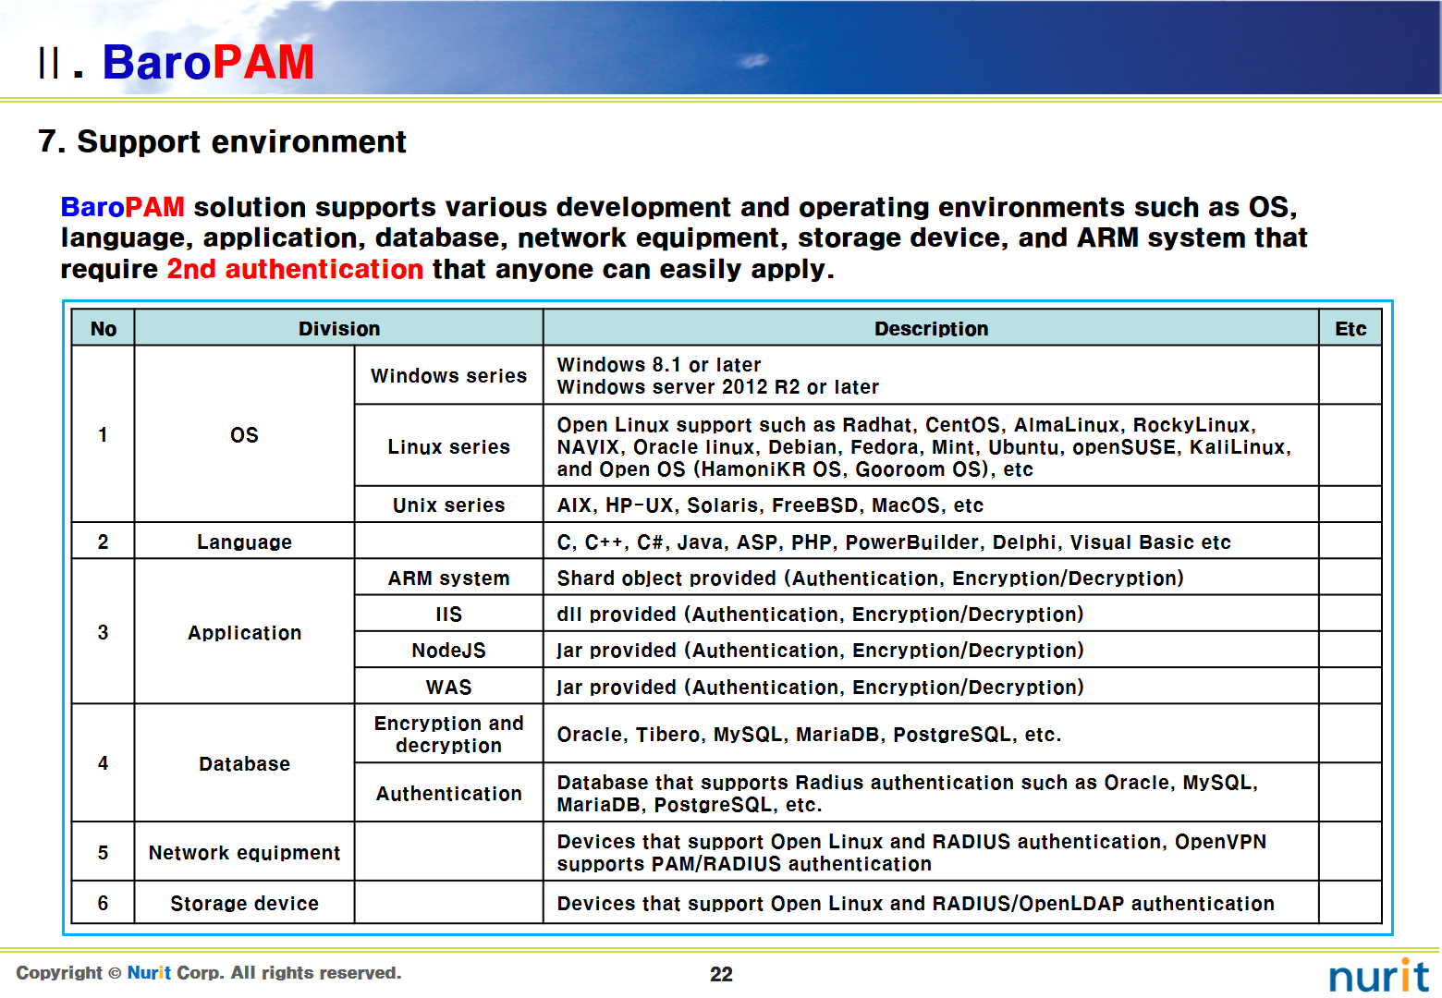Click the 'OpenVPN supports PAM/RADIUS authentication' description
The image size is (1442, 998).
point(931,852)
